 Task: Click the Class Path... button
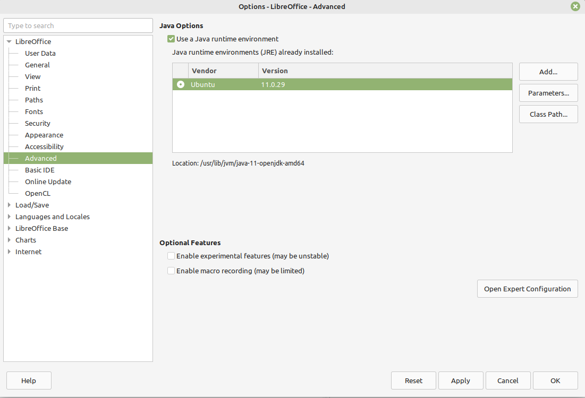tap(548, 114)
